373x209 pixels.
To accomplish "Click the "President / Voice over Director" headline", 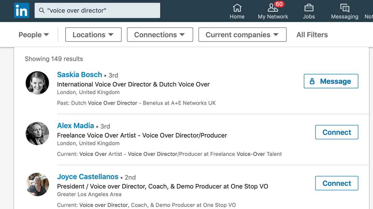I will [x=163, y=186].
